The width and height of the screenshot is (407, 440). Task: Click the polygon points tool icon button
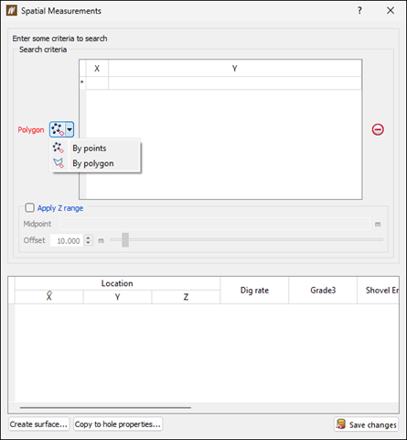[58, 129]
